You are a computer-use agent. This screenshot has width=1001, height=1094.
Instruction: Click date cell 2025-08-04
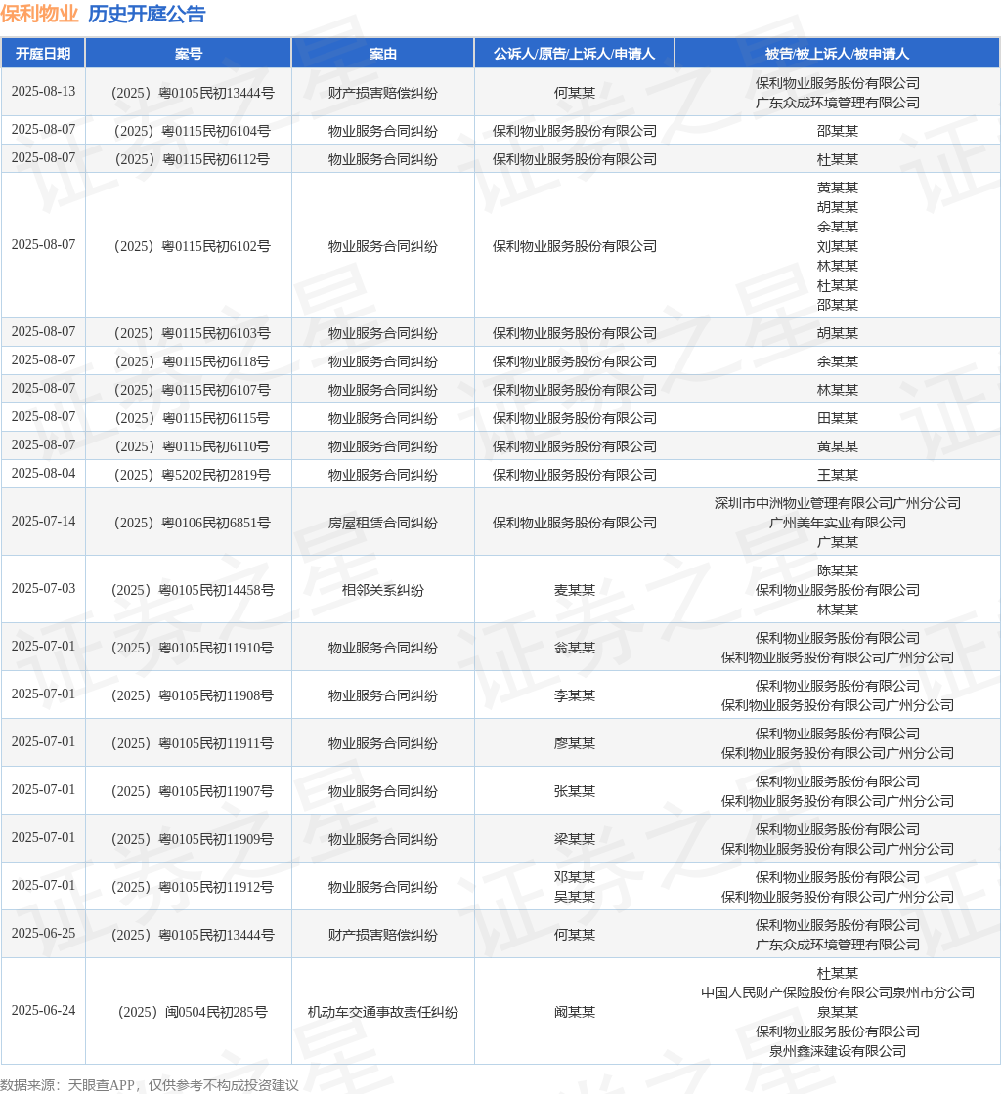click(43, 473)
